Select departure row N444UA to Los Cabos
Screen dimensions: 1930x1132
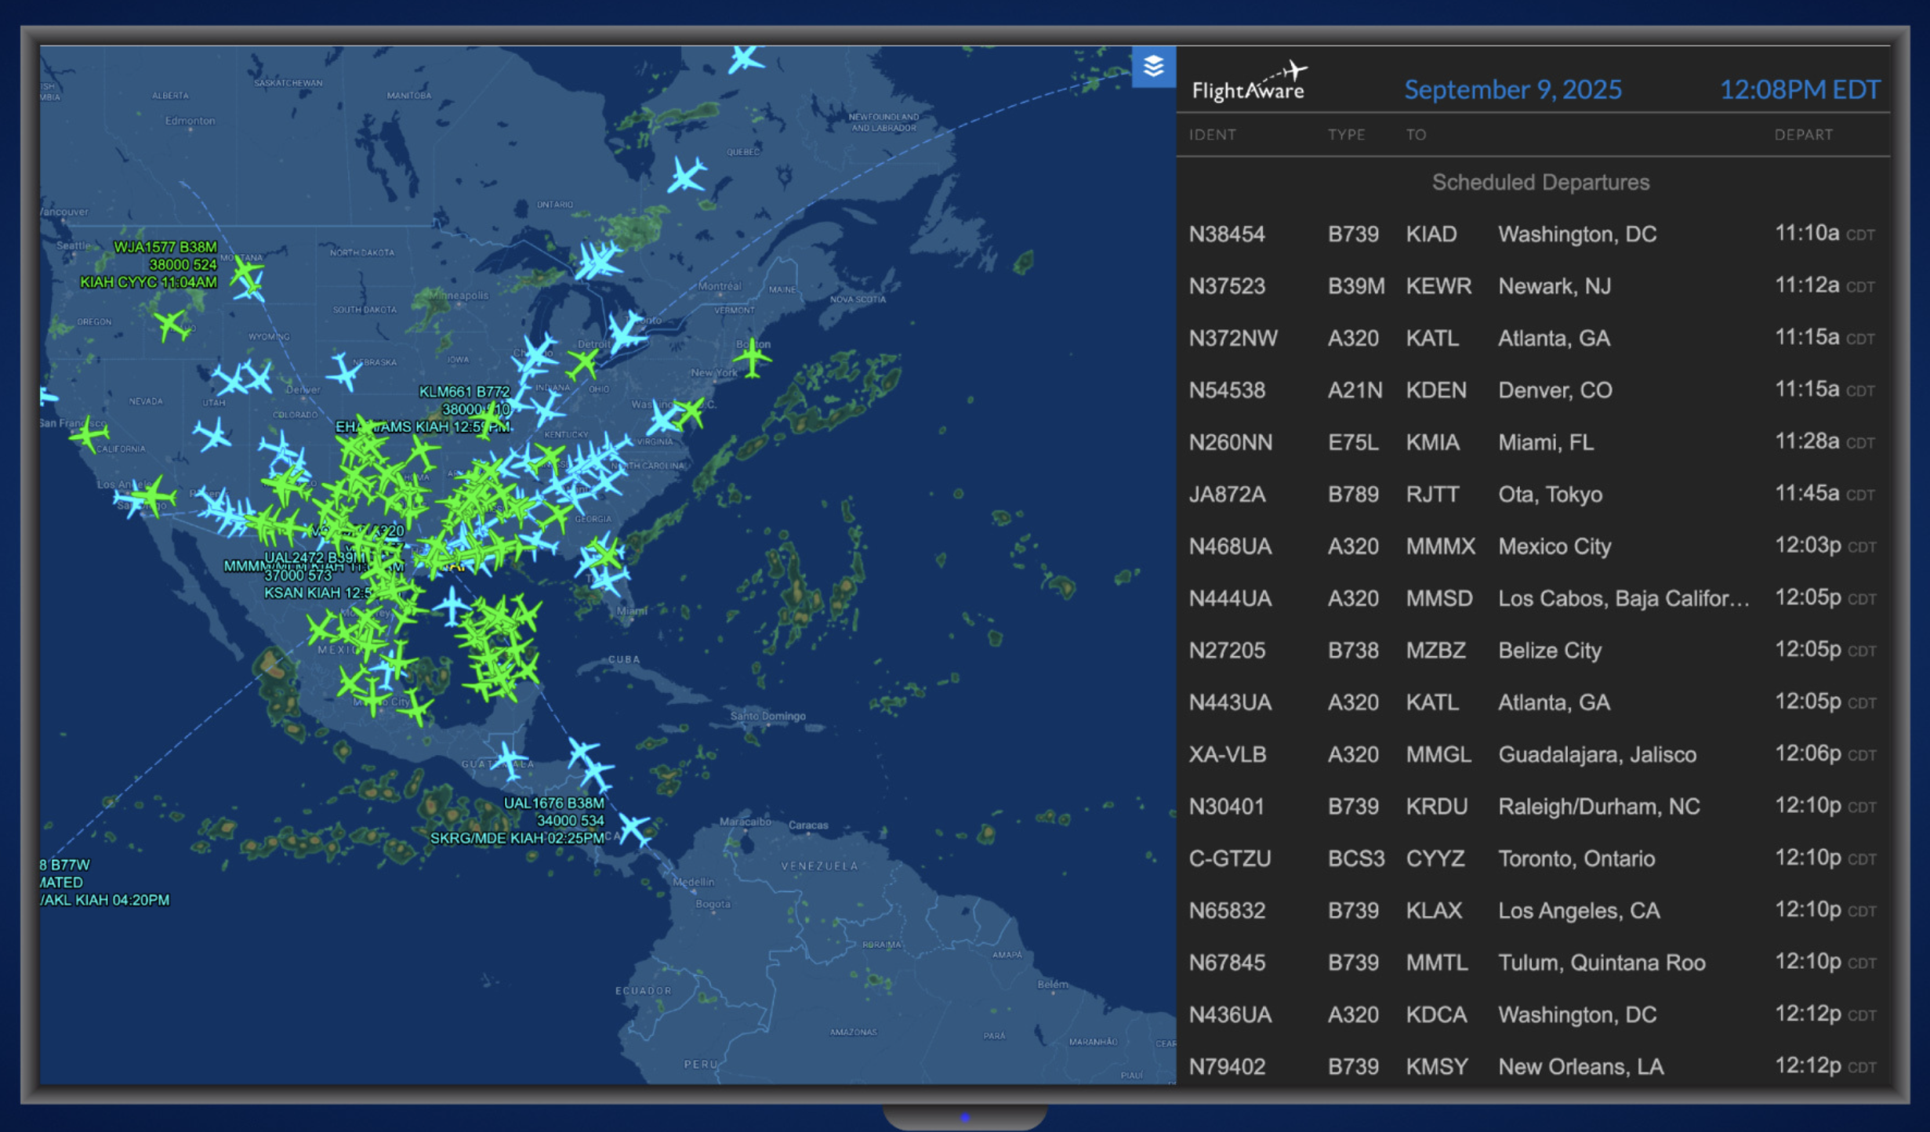[x=1533, y=598]
